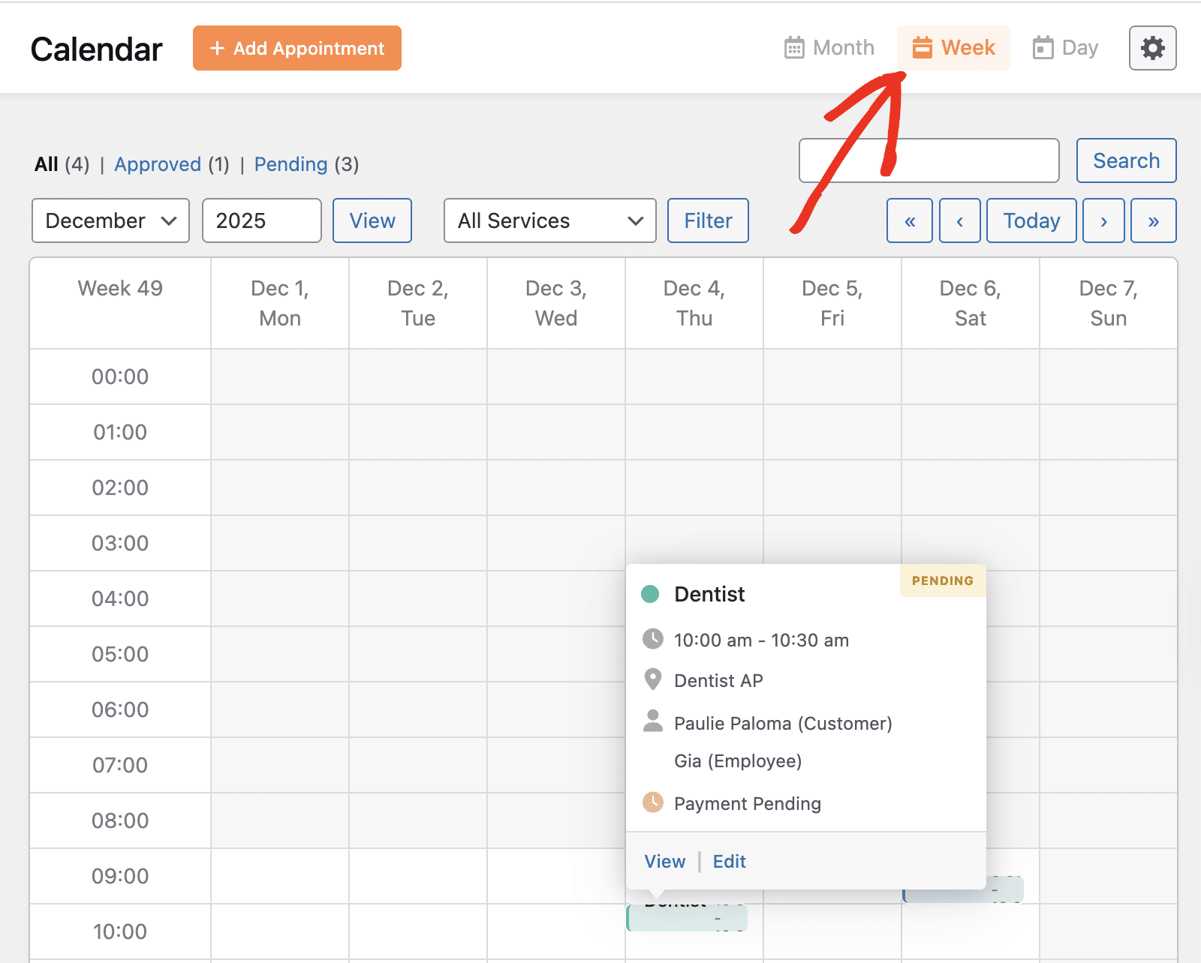The width and height of the screenshot is (1201, 963).
Task: Click Edit link in Dentist popup
Action: [729, 861]
